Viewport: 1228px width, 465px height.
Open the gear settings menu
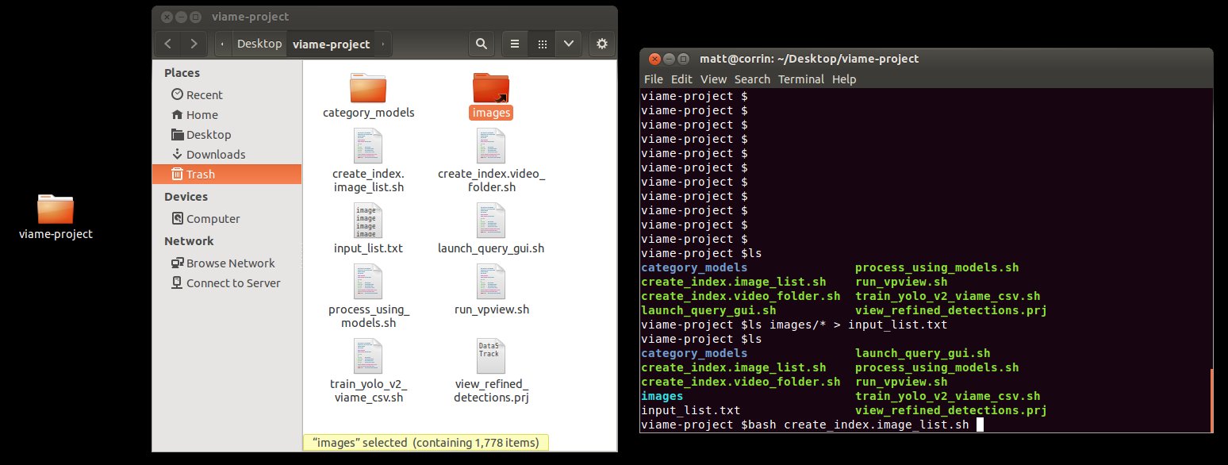pyautogui.click(x=601, y=44)
